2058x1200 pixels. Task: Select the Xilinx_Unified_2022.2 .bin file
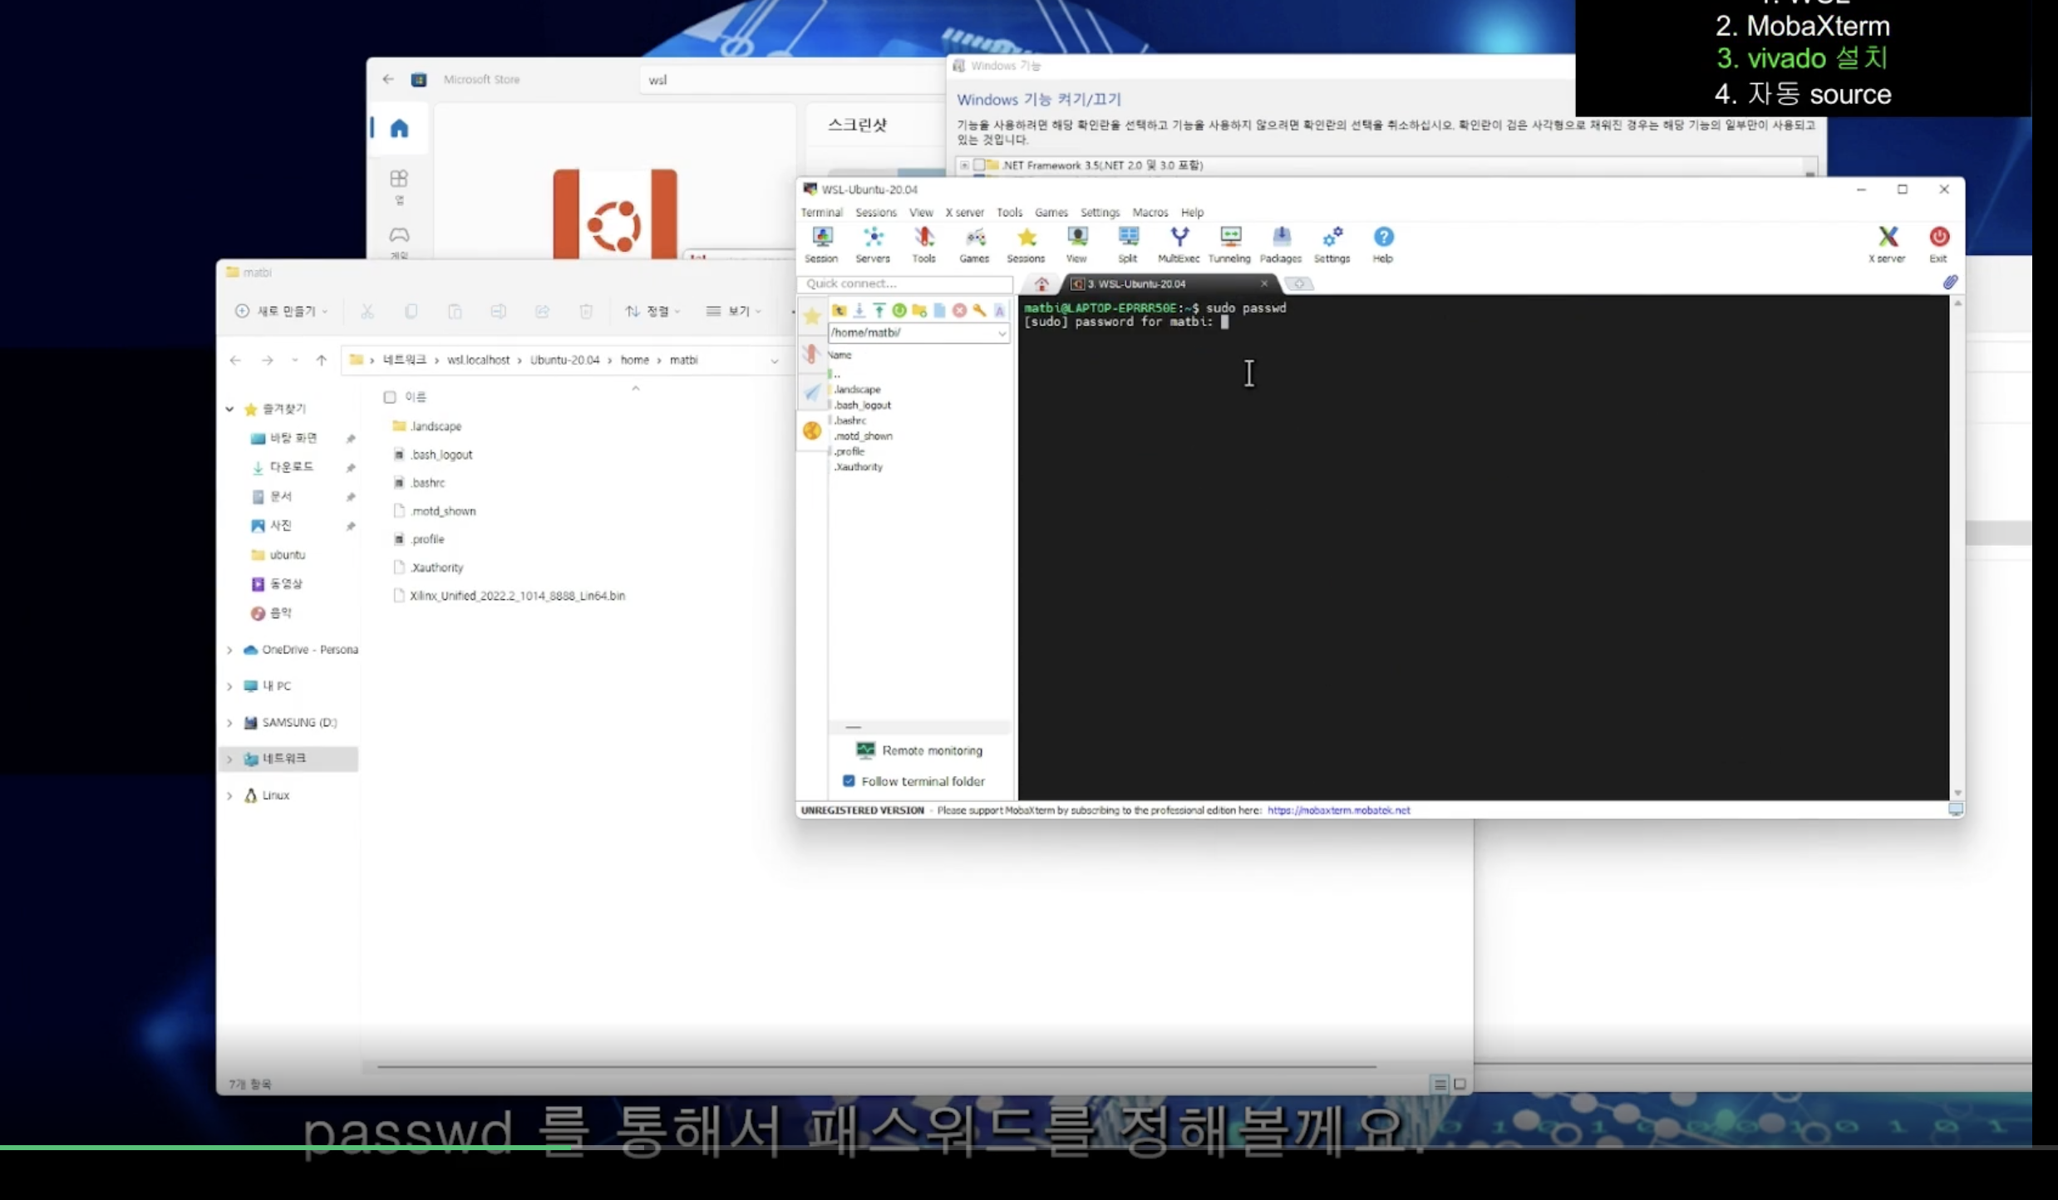509,596
